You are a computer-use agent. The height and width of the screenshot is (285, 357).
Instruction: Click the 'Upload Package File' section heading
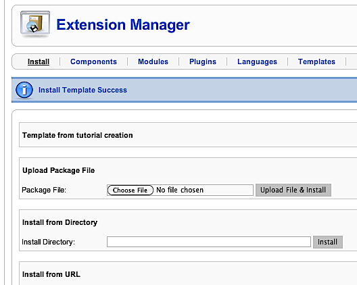click(59, 171)
